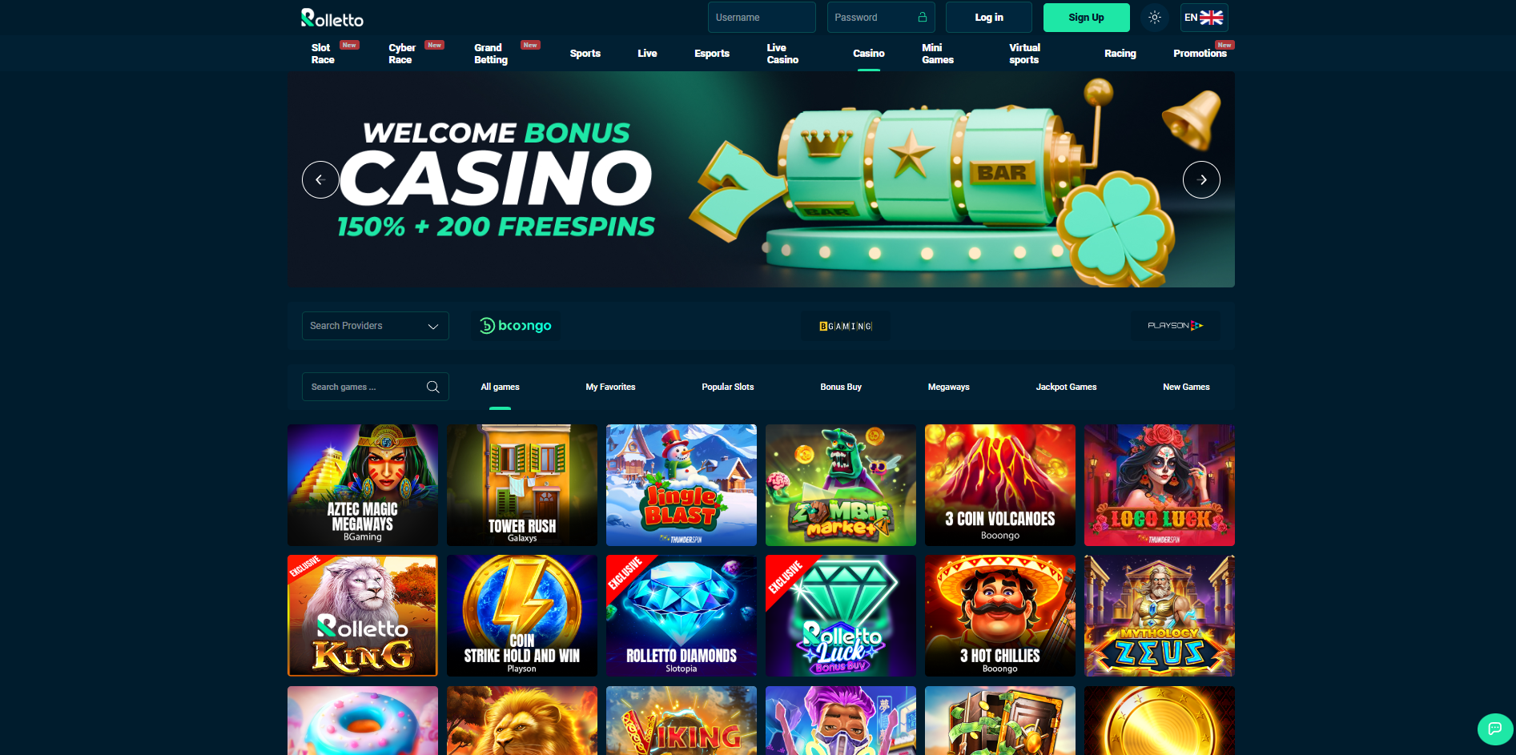Click the search magnifier icon in games search

433,387
